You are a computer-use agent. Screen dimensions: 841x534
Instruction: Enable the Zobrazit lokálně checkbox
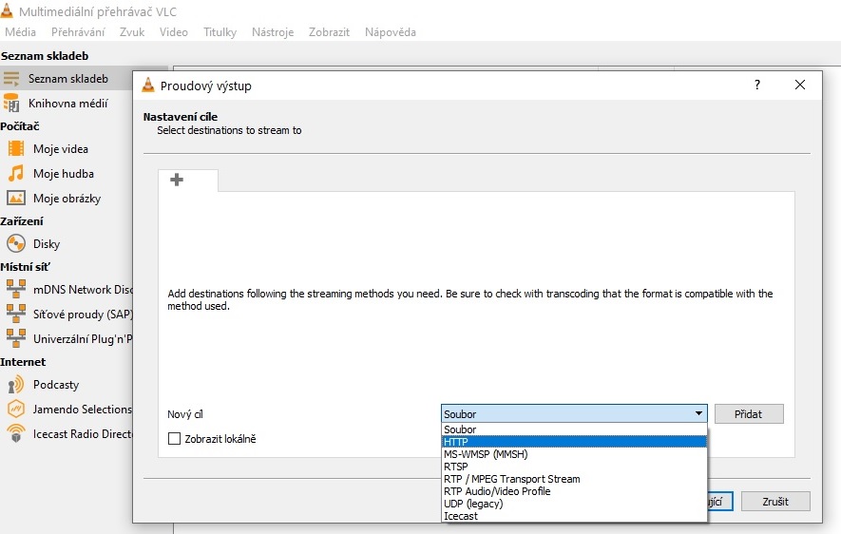(x=174, y=439)
